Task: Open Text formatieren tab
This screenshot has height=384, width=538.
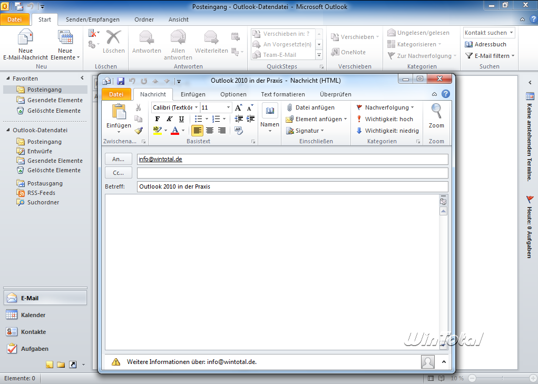Action: [x=283, y=94]
